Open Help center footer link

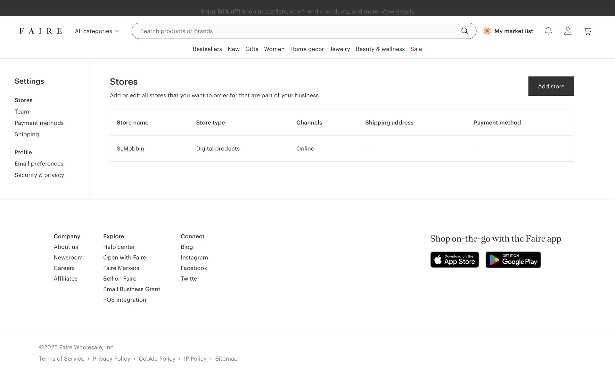[119, 247]
